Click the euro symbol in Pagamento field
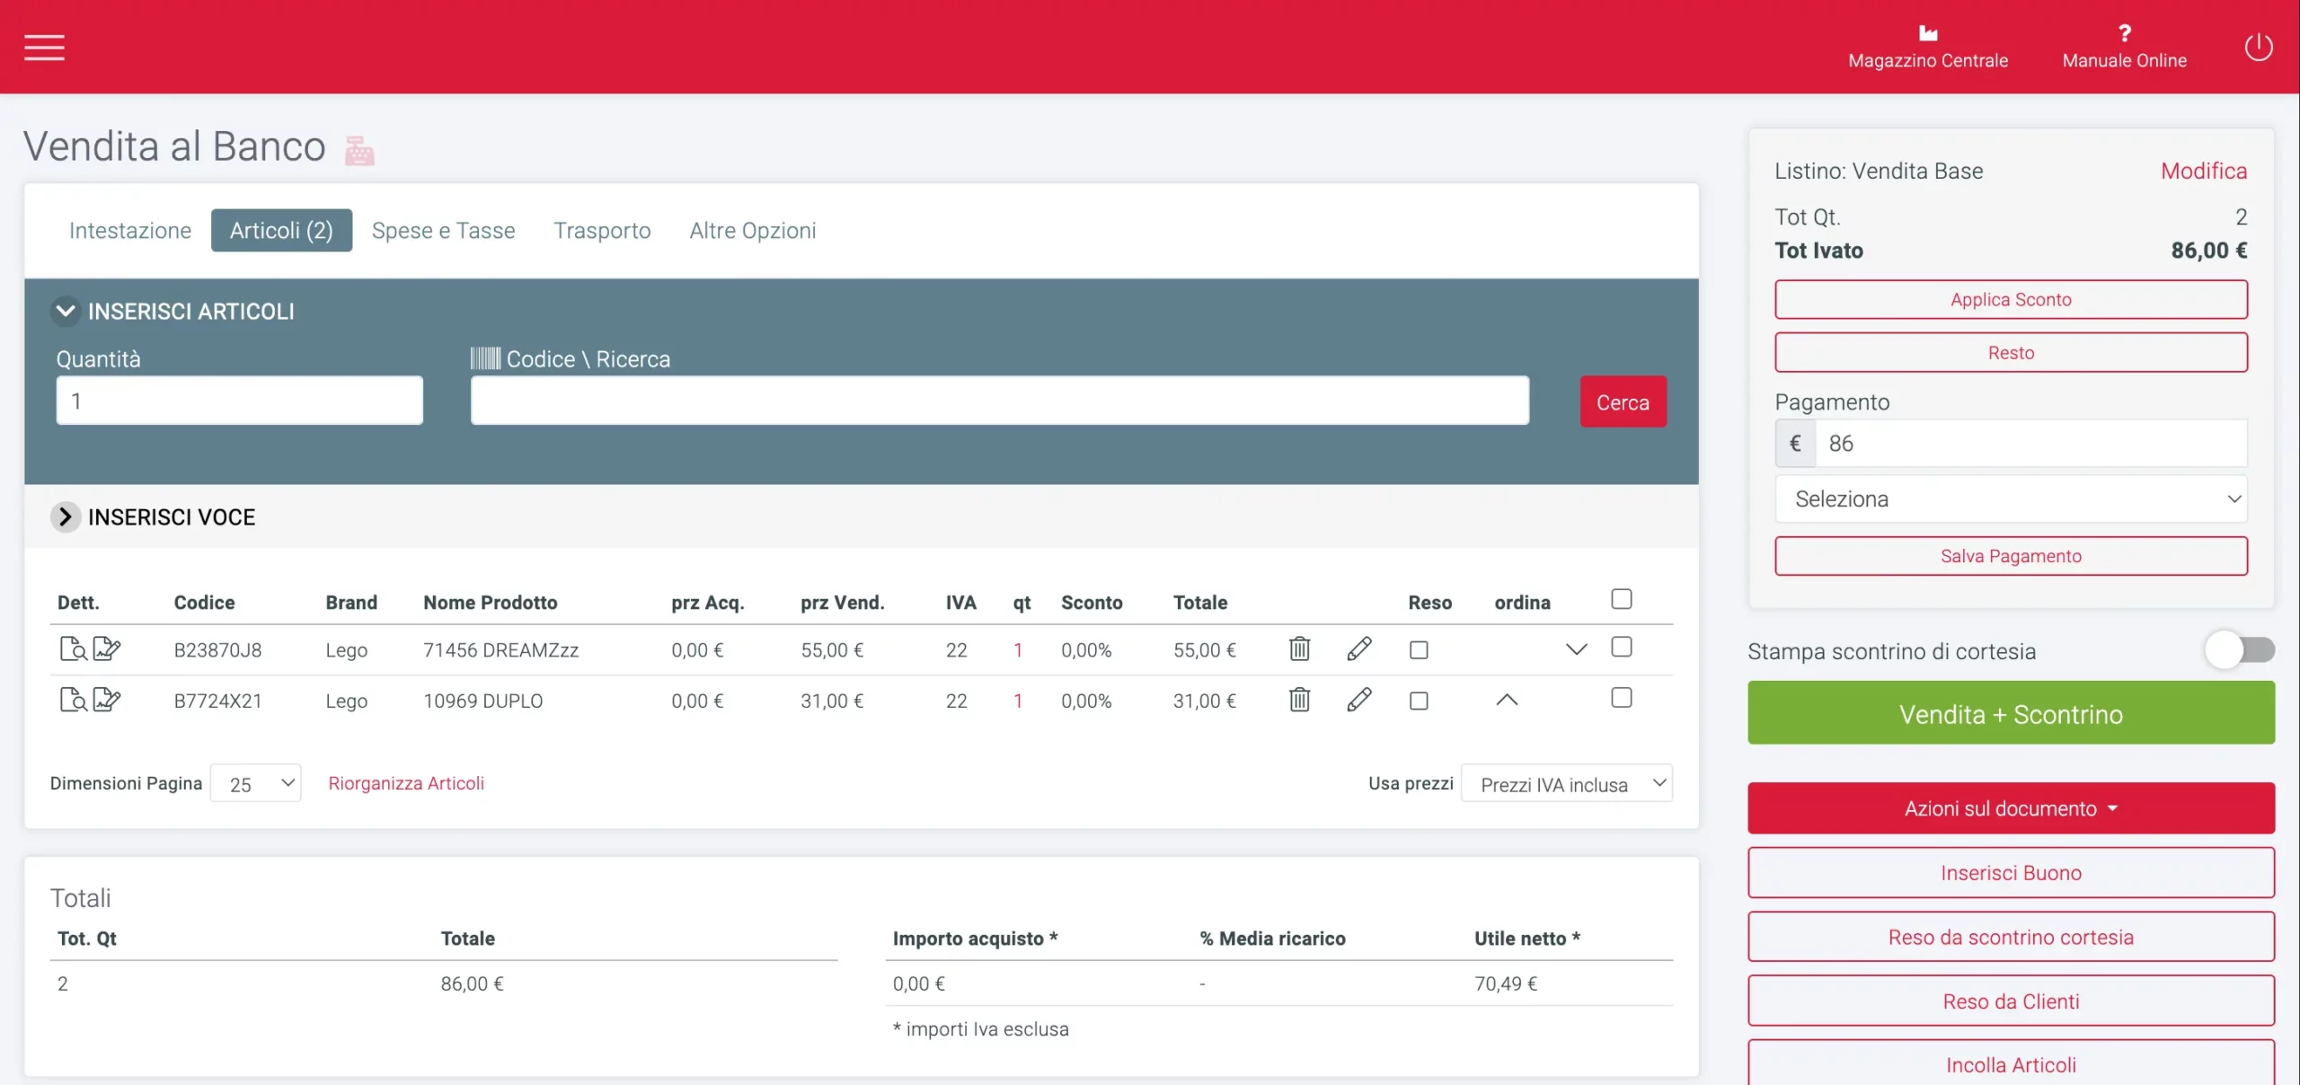This screenshot has height=1085, width=2300. pos(1795,443)
